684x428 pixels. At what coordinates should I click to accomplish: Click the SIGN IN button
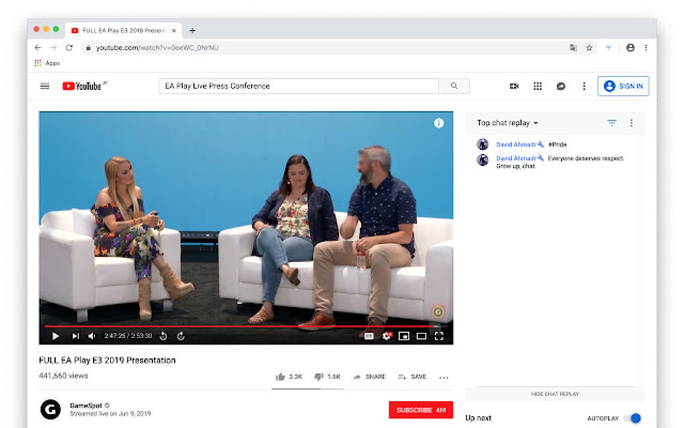click(x=622, y=86)
